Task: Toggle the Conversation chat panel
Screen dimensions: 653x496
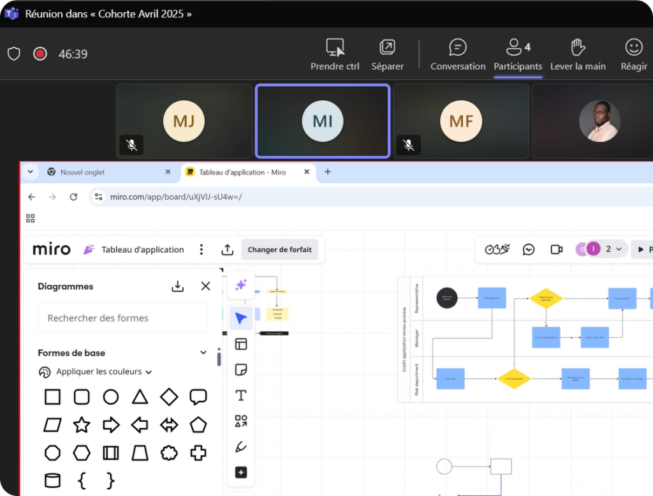Action: tap(457, 55)
